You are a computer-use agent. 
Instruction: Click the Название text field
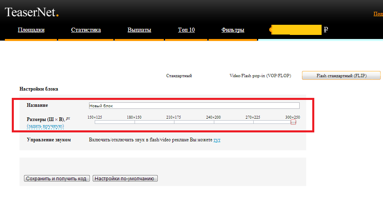click(x=194, y=106)
